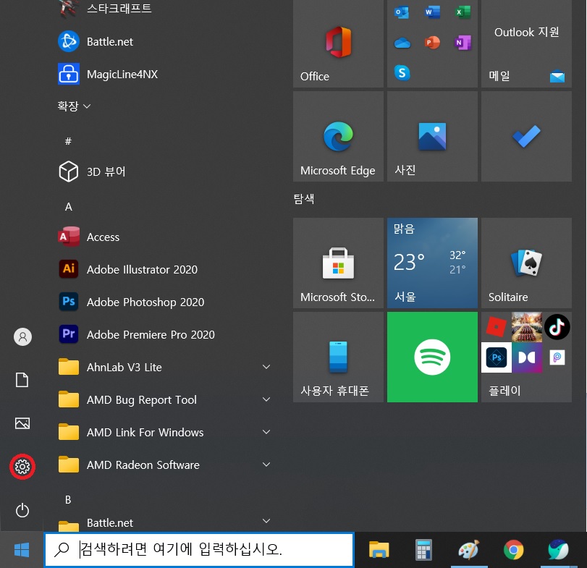Open the Office tile
The width and height of the screenshot is (587, 568).
pyautogui.click(x=338, y=43)
